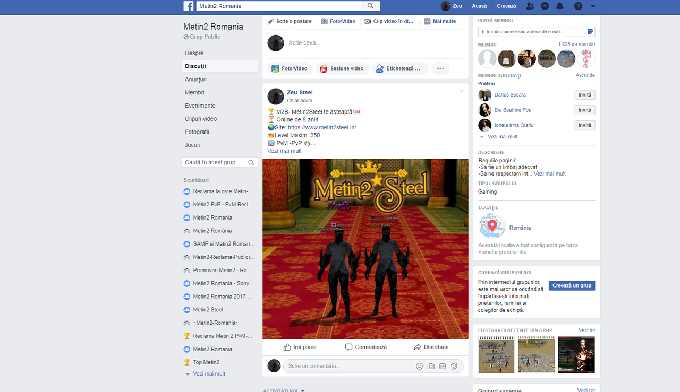Open România location link
The height and width of the screenshot is (392, 680).
tap(520, 228)
